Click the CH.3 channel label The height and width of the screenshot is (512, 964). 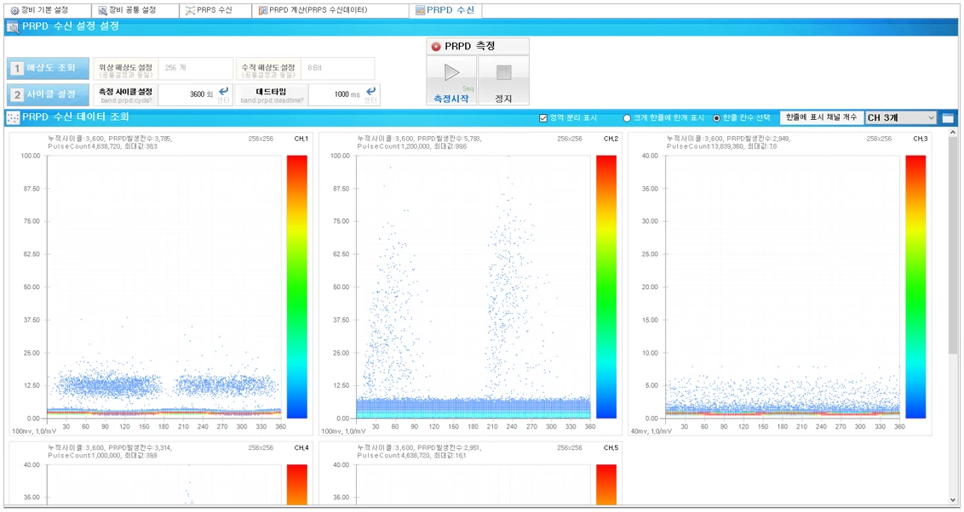click(x=920, y=139)
